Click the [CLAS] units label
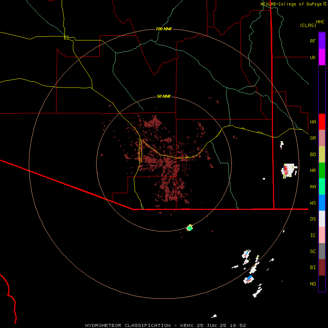This screenshot has width=328, height=328. [x=308, y=25]
